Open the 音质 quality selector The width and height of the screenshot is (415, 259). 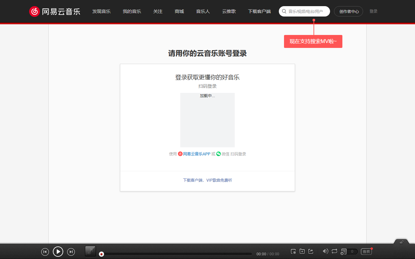click(x=366, y=252)
